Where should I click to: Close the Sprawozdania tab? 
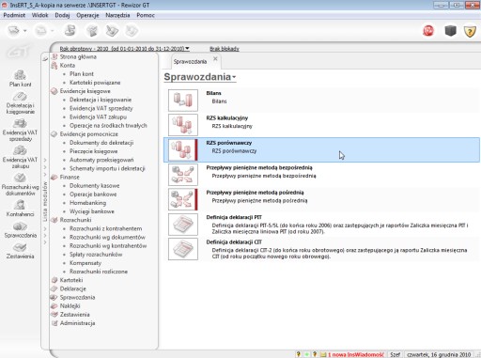[x=215, y=58]
